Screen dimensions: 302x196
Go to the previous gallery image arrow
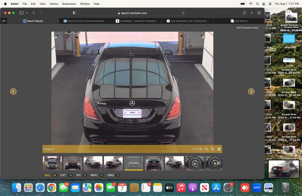13,91
